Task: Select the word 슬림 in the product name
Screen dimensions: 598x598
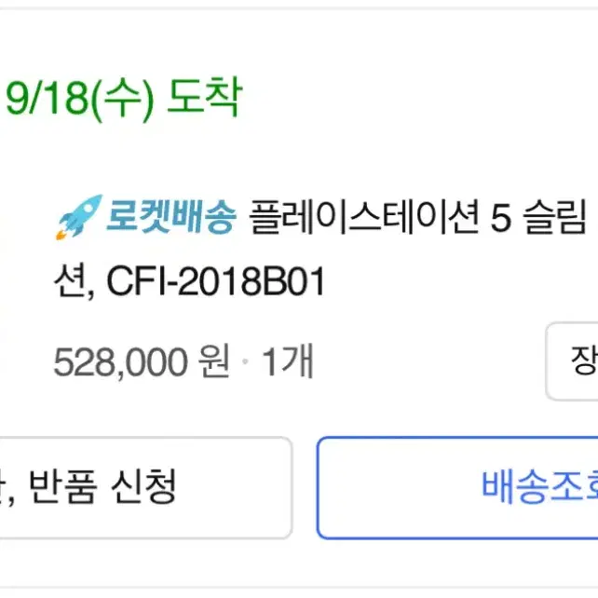Action: click(555, 217)
